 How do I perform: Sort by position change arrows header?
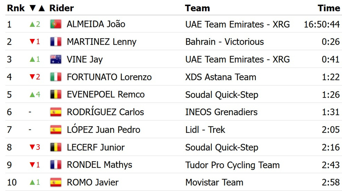(x=37, y=8)
